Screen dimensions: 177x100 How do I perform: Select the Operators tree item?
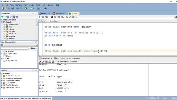[12, 39]
